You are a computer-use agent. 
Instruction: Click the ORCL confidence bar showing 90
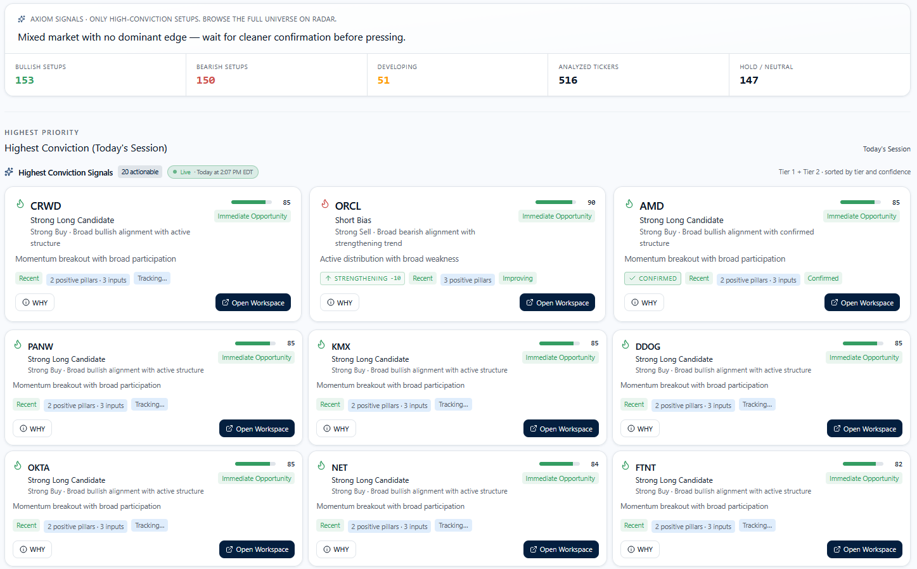pyautogui.click(x=556, y=202)
